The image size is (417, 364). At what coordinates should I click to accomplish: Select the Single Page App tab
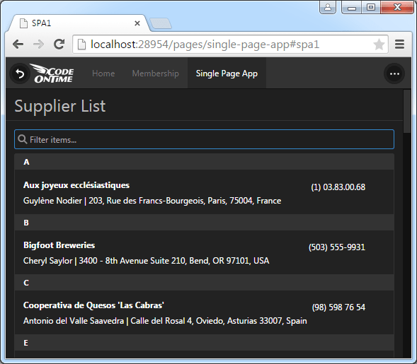[x=227, y=74]
